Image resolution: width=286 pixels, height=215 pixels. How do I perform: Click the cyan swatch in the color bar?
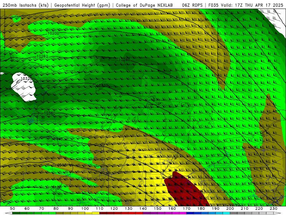coord(227,213)
